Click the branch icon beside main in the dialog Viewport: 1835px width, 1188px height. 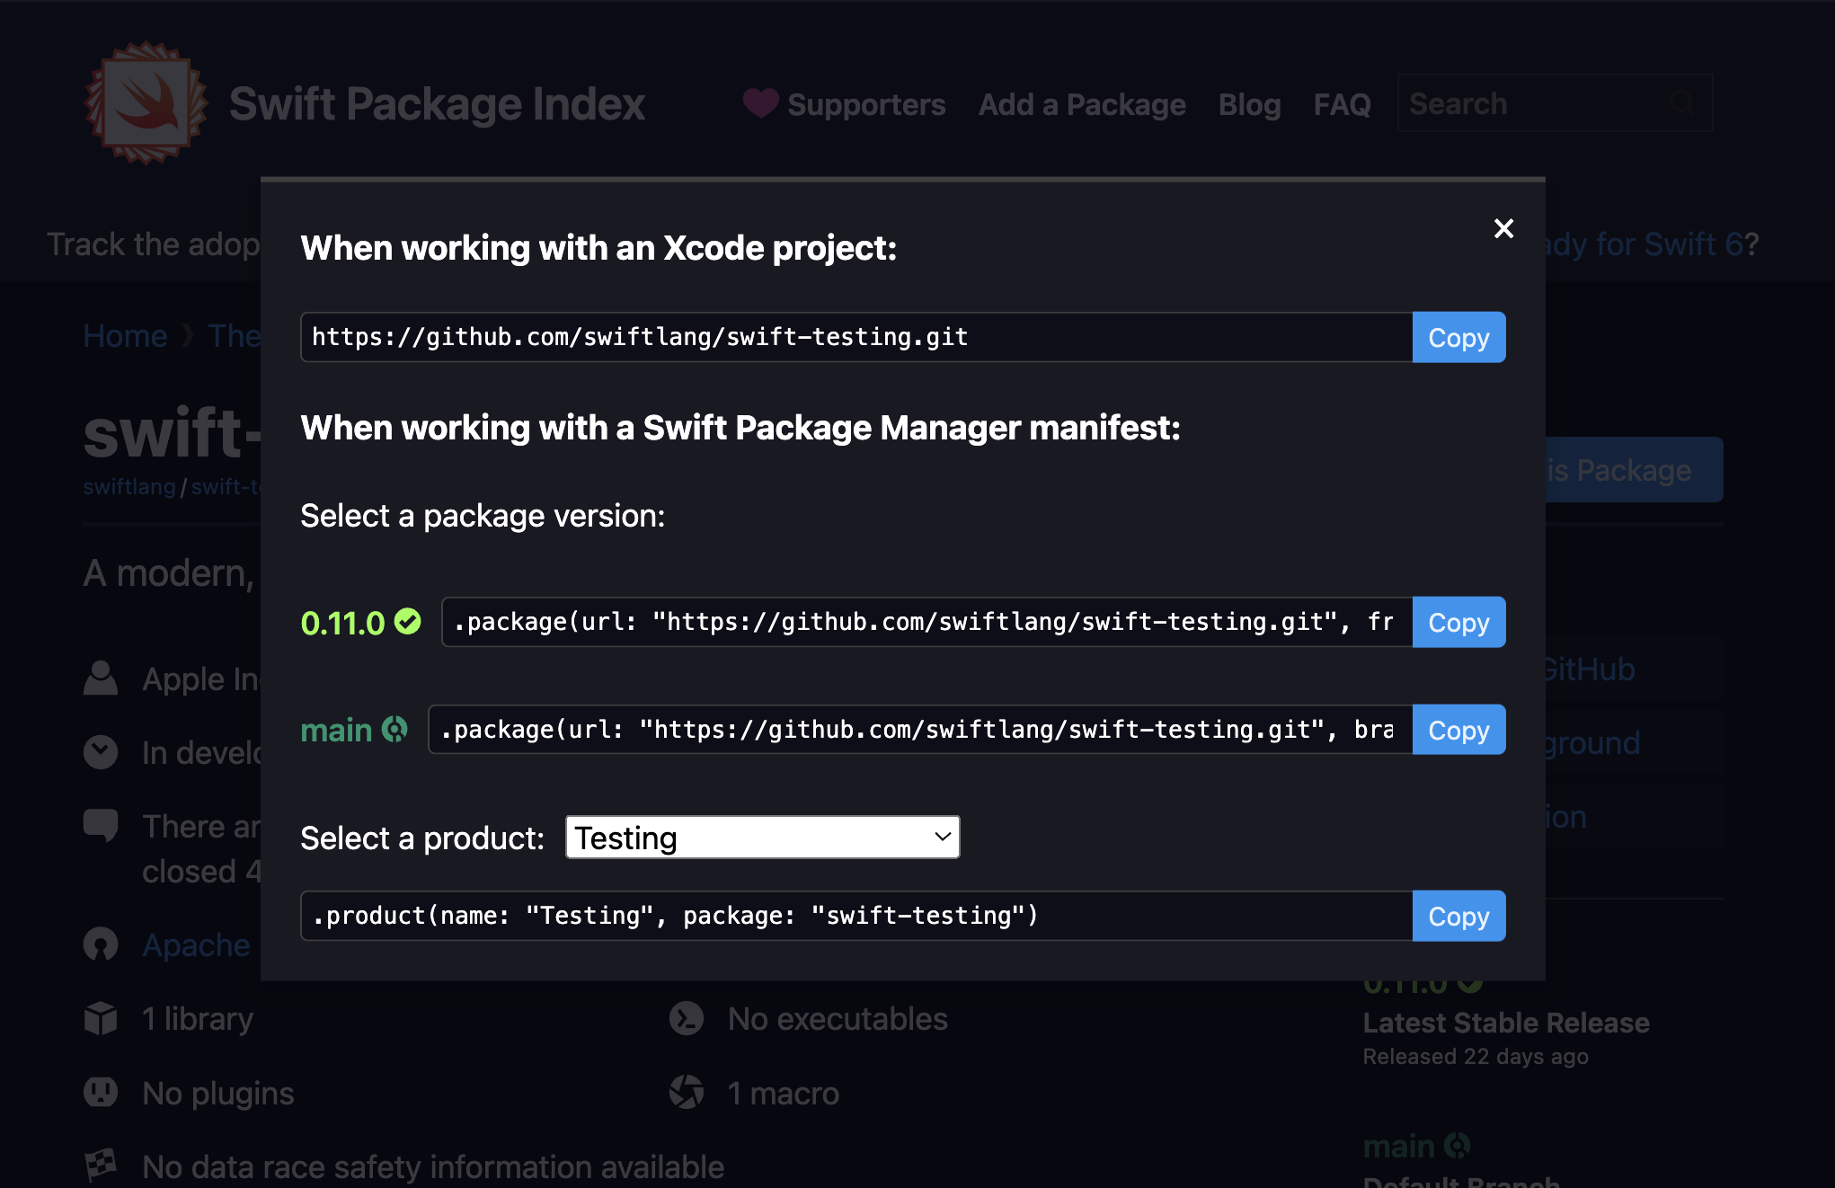pos(394,729)
